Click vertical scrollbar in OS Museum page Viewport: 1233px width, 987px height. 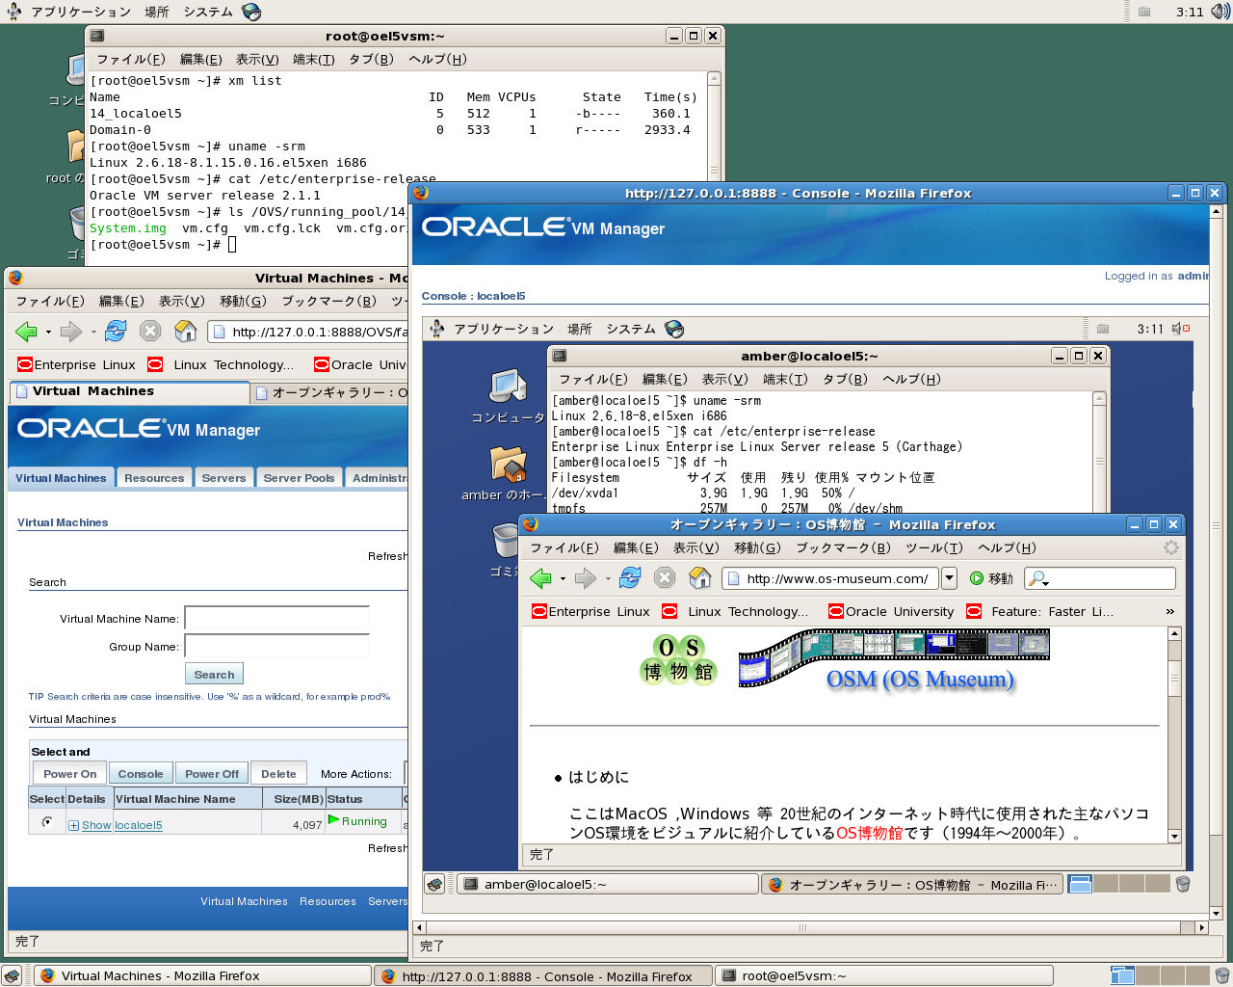pos(1174,734)
